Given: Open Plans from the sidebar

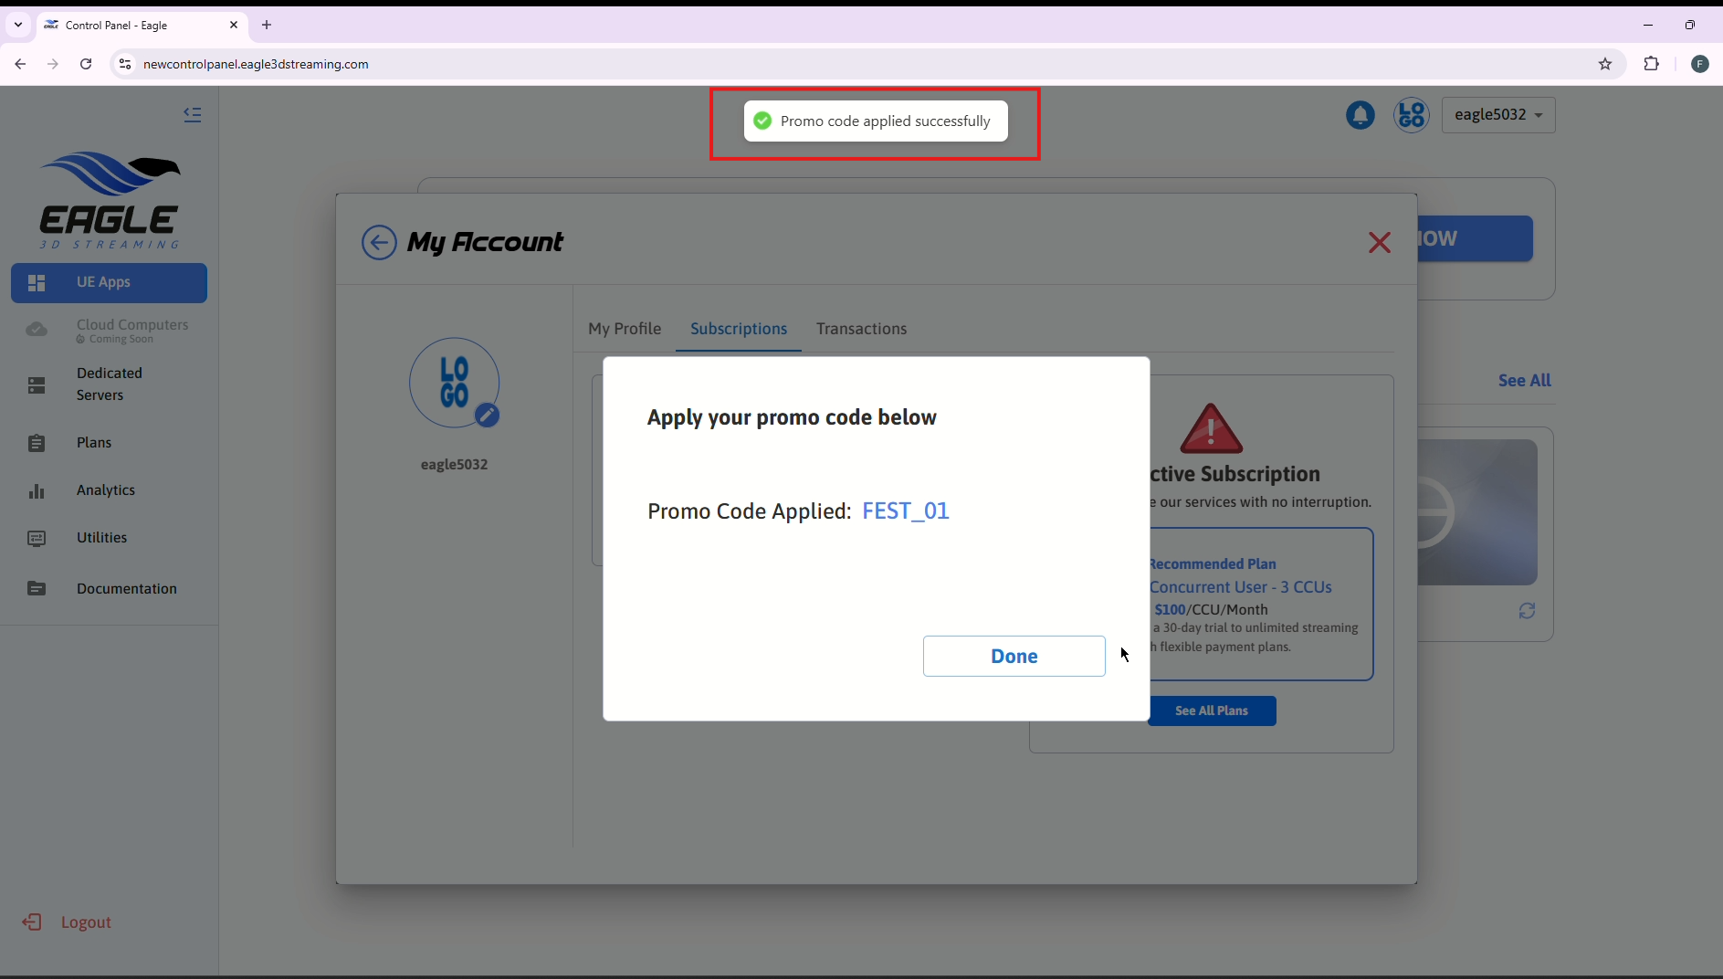Looking at the screenshot, I should 94,443.
